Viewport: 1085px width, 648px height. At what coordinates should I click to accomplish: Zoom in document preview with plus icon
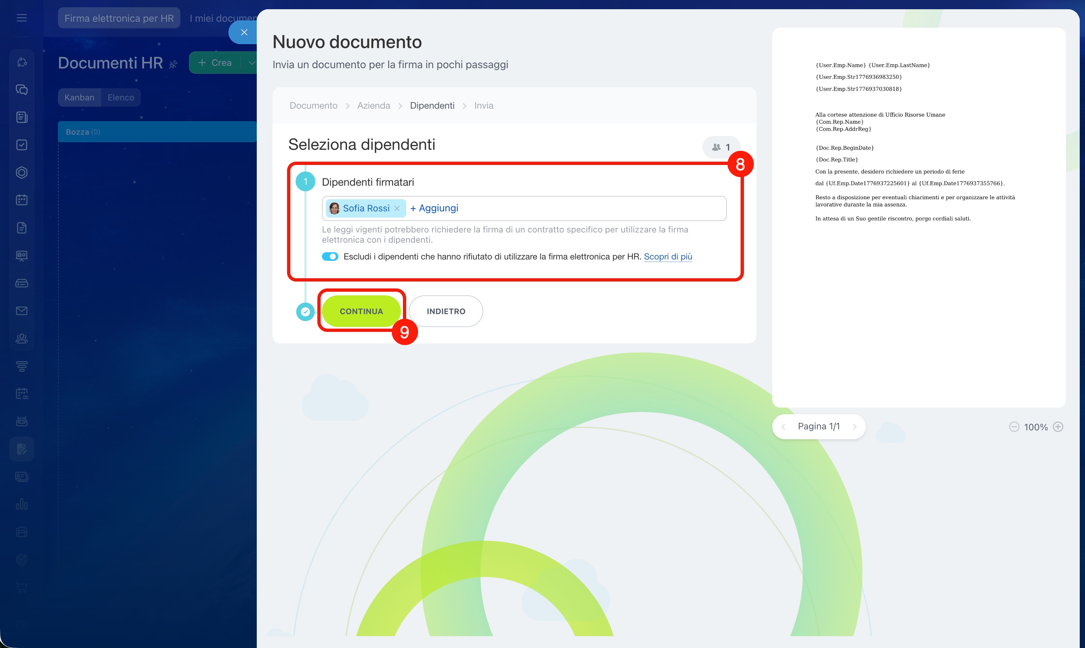point(1058,427)
